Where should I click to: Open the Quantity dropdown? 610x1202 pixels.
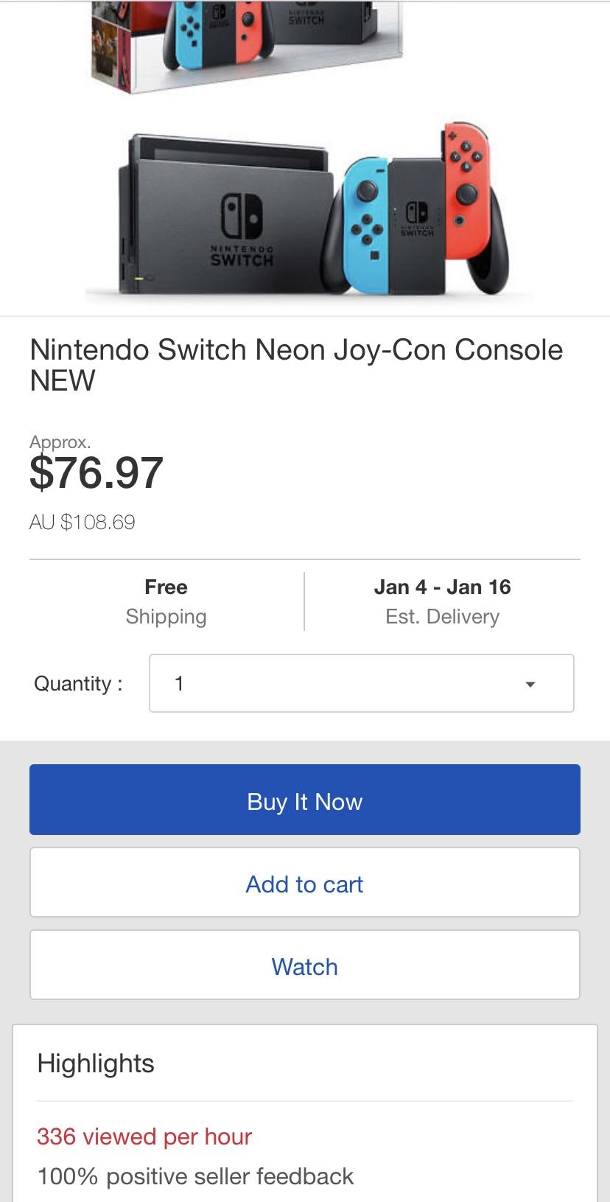coord(361,683)
